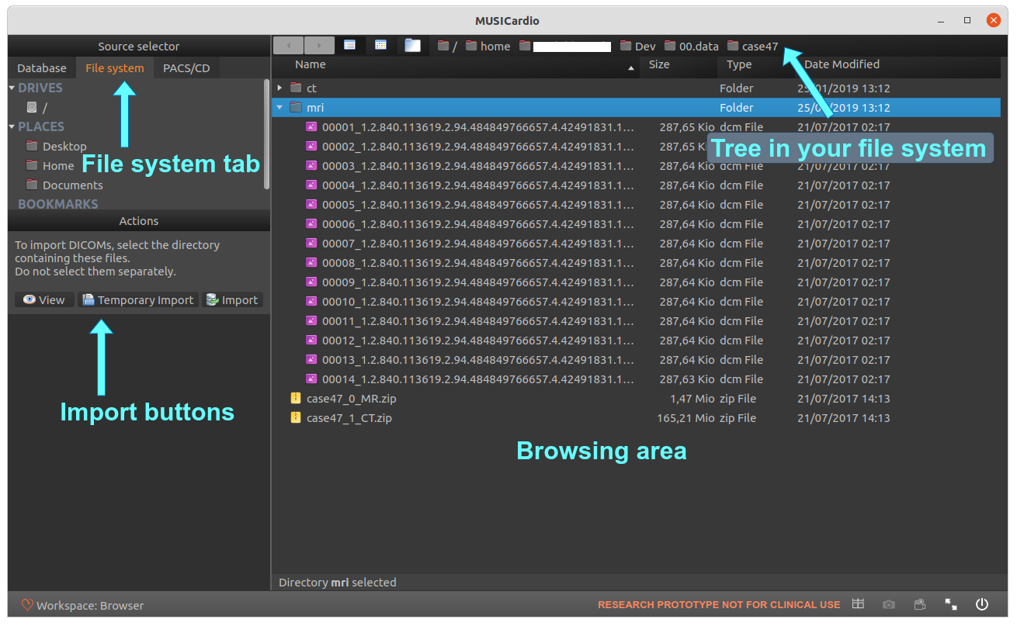Navigate to 'Dev' folder in breadcrumb
Screen dimensions: 1017x626
(x=637, y=47)
